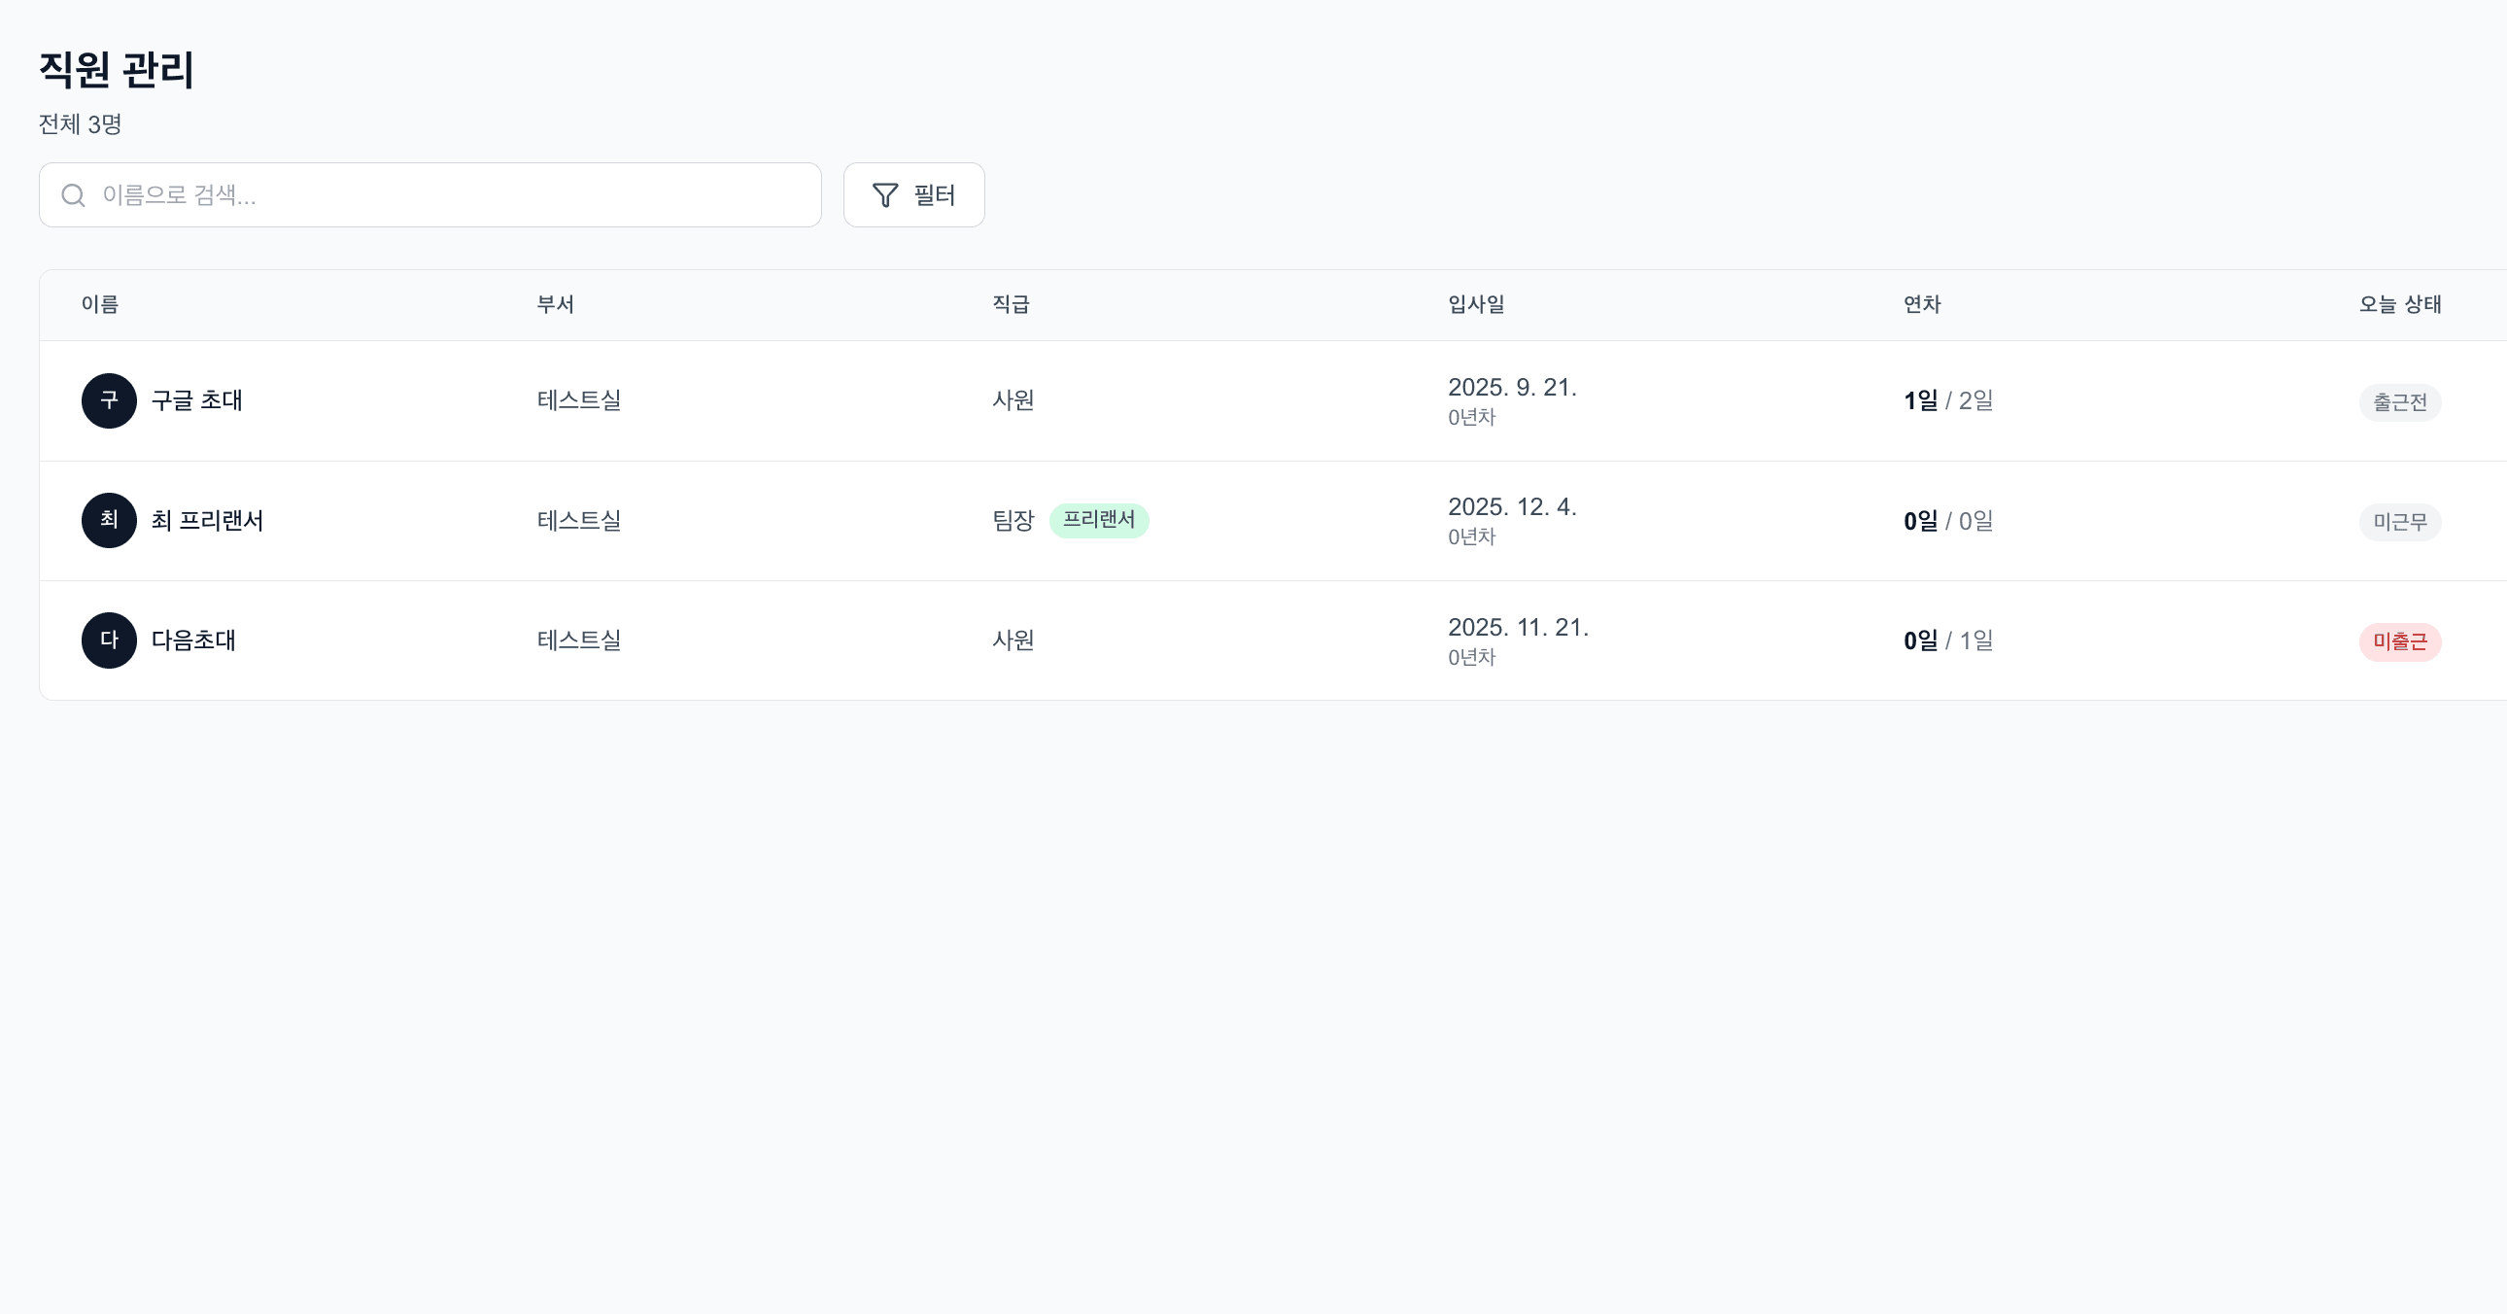Image resolution: width=2507 pixels, height=1314 pixels.
Task: Open the 필터 button
Action: [x=913, y=195]
